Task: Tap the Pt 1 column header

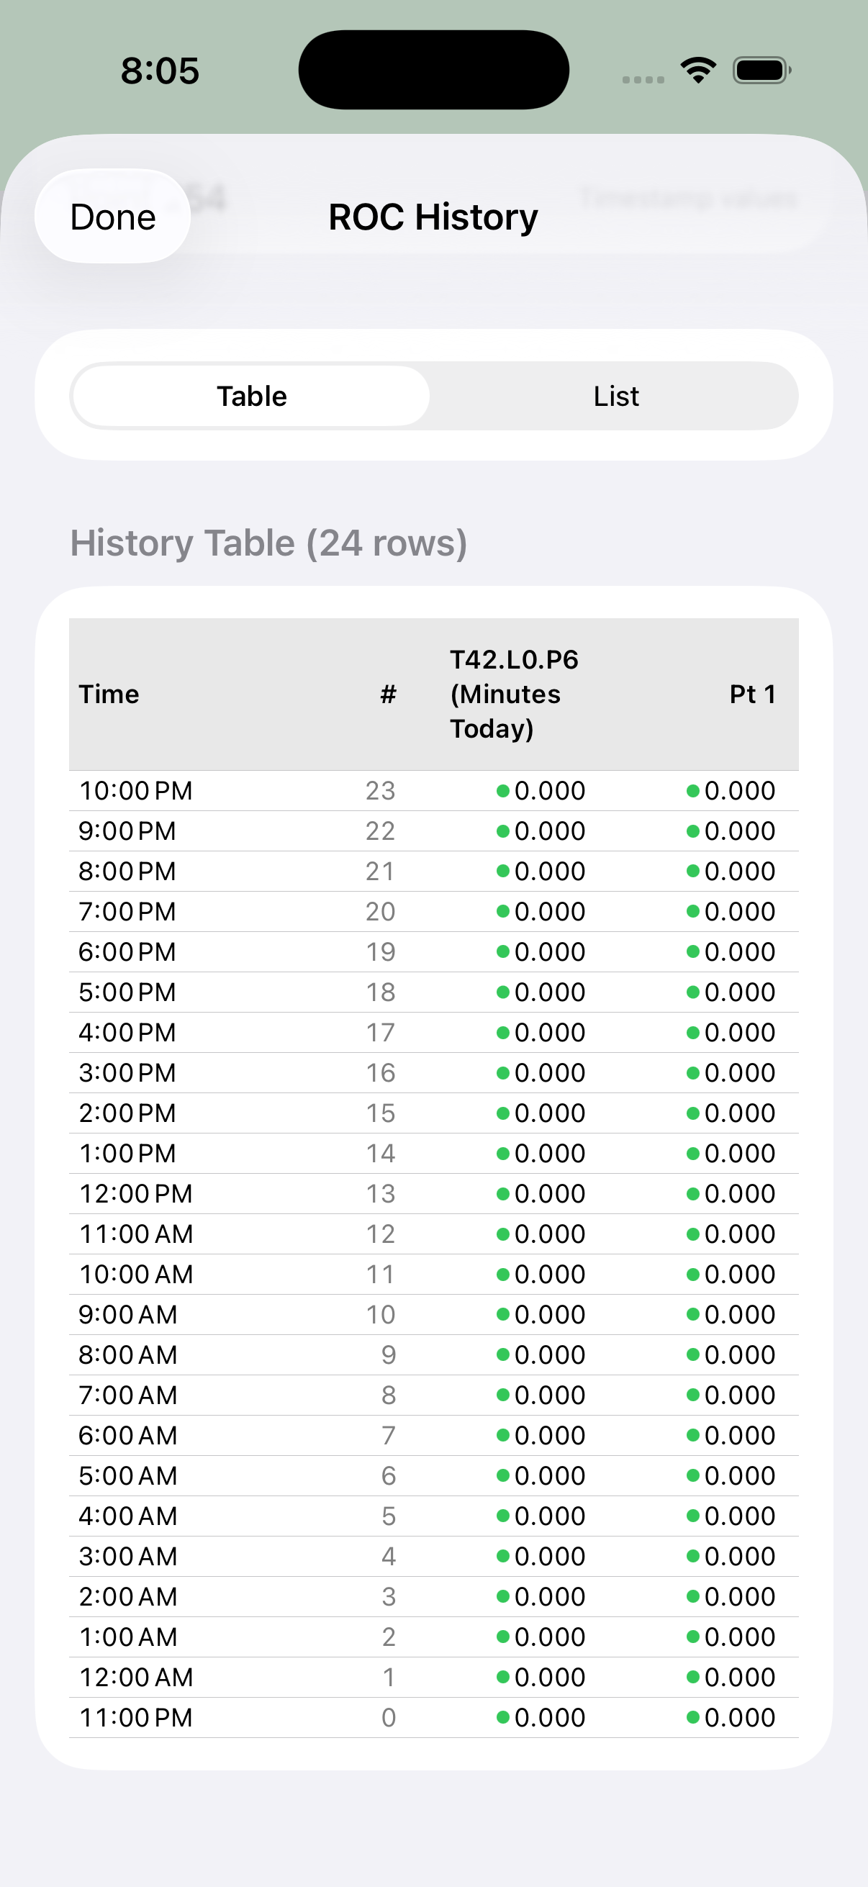Action: pos(751,694)
